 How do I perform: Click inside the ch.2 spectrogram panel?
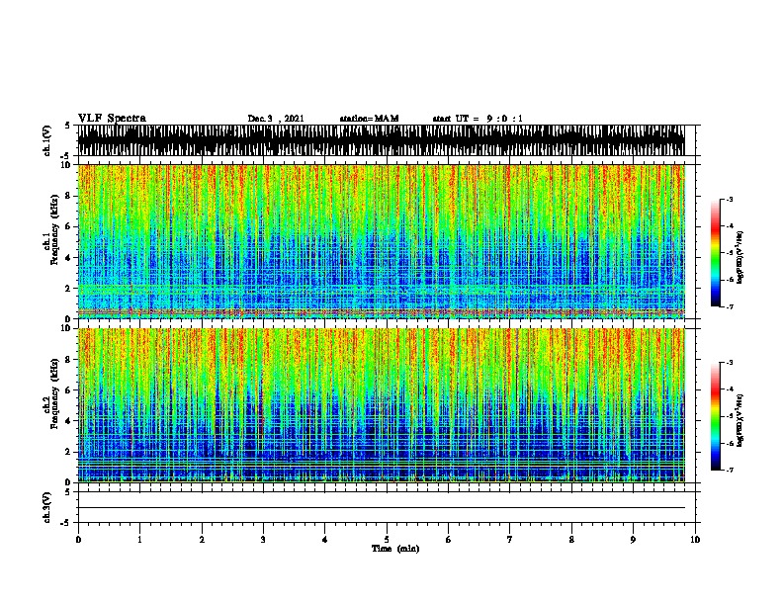(381, 405)
